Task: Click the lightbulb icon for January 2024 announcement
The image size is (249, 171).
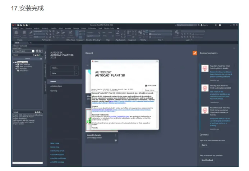Action: 205,88
